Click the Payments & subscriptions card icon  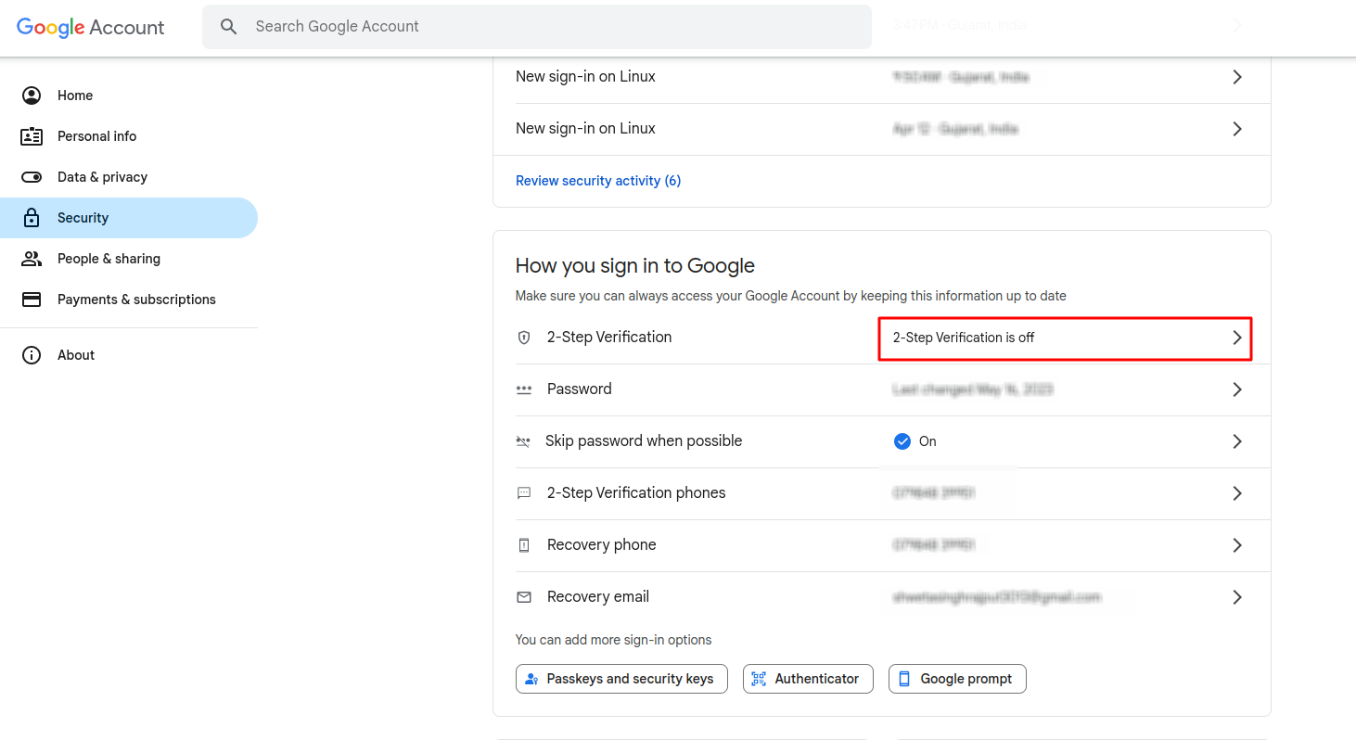(x=32, y=300)
